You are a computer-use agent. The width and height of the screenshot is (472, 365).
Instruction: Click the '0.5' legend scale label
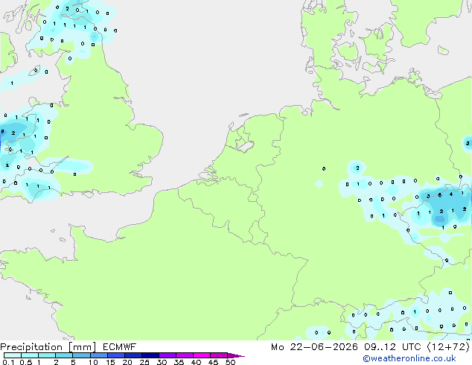(x=26, y=362)
